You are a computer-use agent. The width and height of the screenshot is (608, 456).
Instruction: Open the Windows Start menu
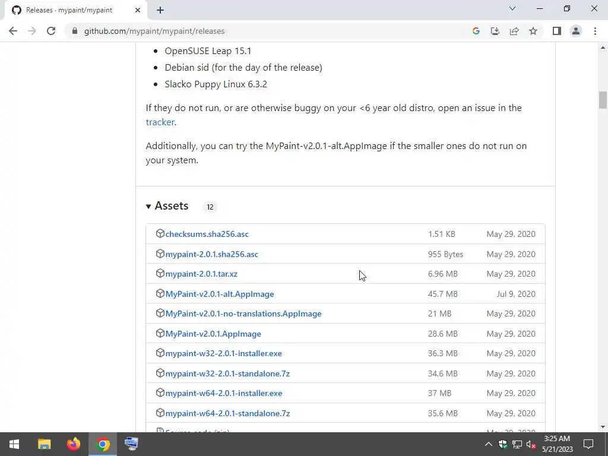click(x=14, y=444)
